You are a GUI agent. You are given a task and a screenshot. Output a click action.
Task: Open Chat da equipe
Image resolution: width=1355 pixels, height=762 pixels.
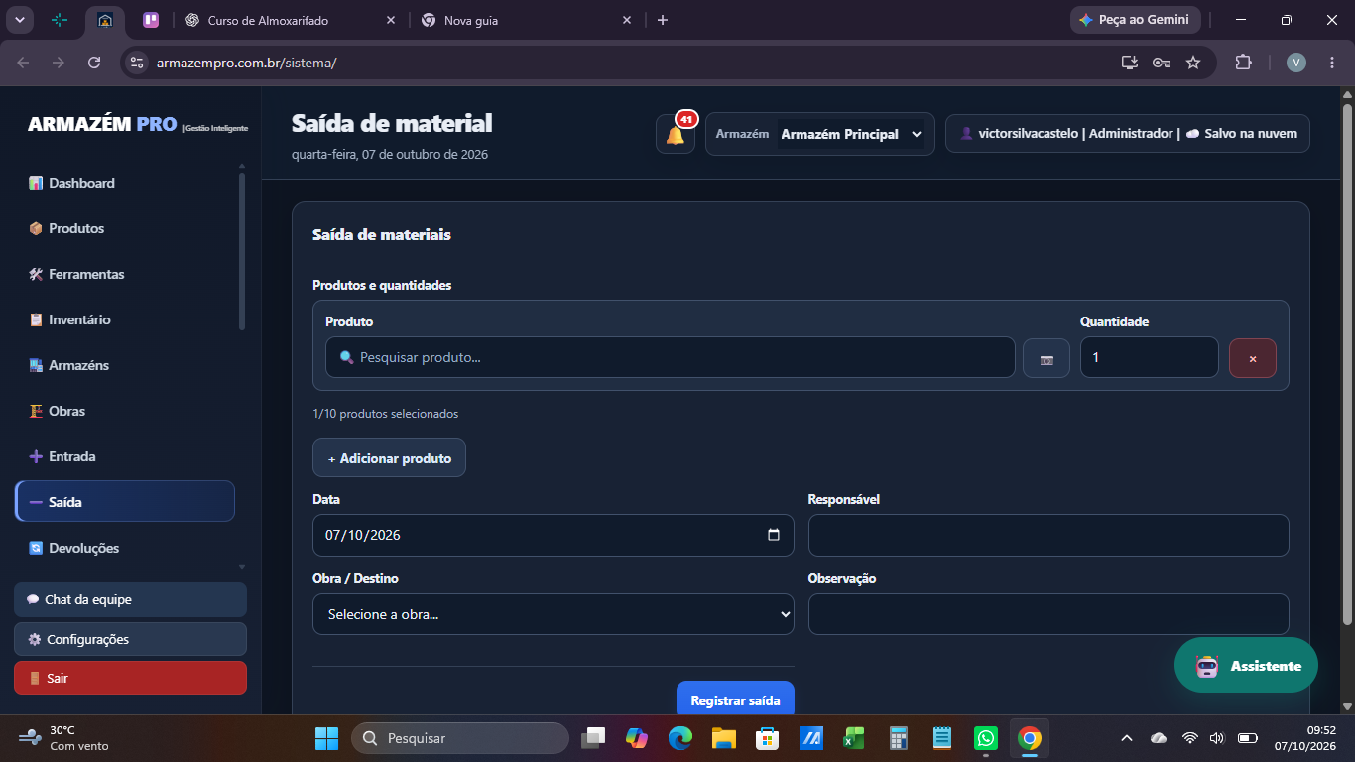(130, 599)
